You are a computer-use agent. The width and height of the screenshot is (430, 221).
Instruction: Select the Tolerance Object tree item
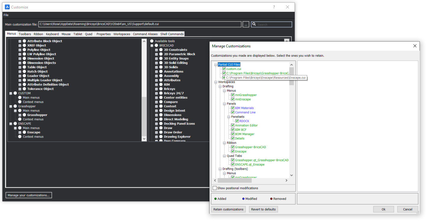40,89
